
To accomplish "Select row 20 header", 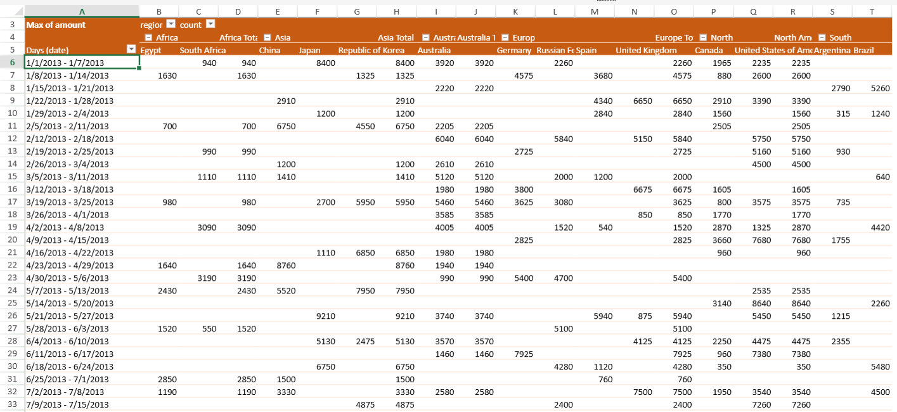I will coord(12,240).
